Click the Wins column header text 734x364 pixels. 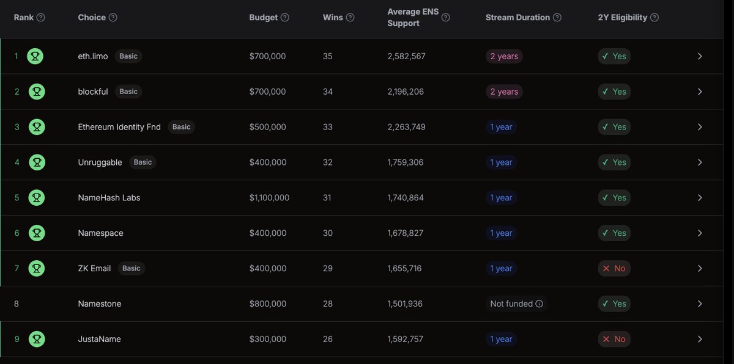333,18
